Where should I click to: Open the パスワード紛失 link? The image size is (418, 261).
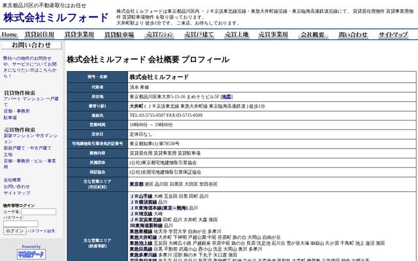click(41, 231)
